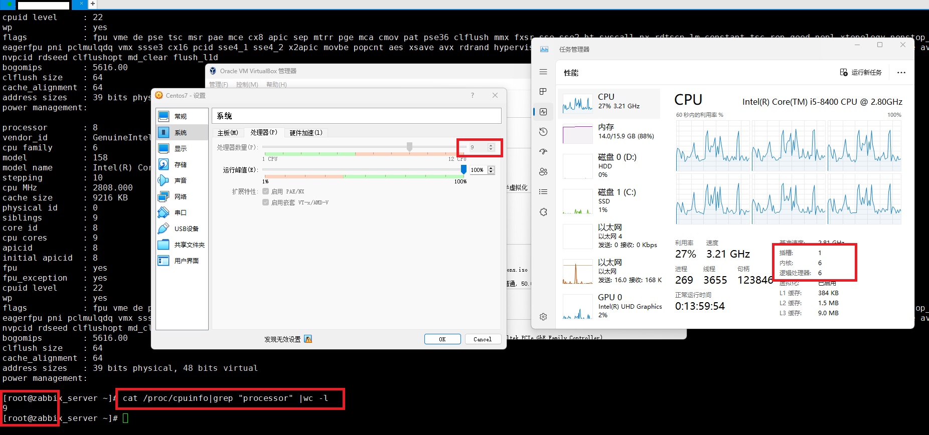
Task: Click the execution cap 100% spinbox arrows
Action: click(491, 170)
